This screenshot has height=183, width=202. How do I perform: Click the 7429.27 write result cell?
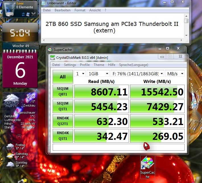point(157,106)
